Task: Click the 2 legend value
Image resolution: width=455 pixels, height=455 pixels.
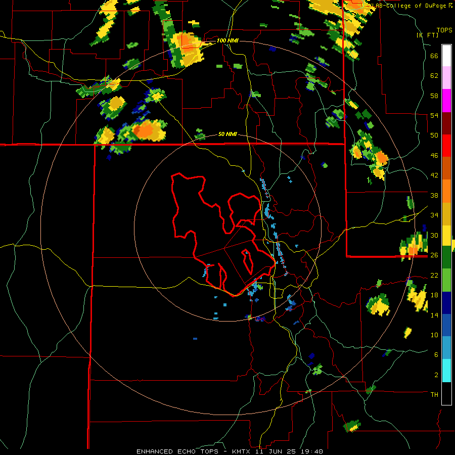Action: coord(436,375)
